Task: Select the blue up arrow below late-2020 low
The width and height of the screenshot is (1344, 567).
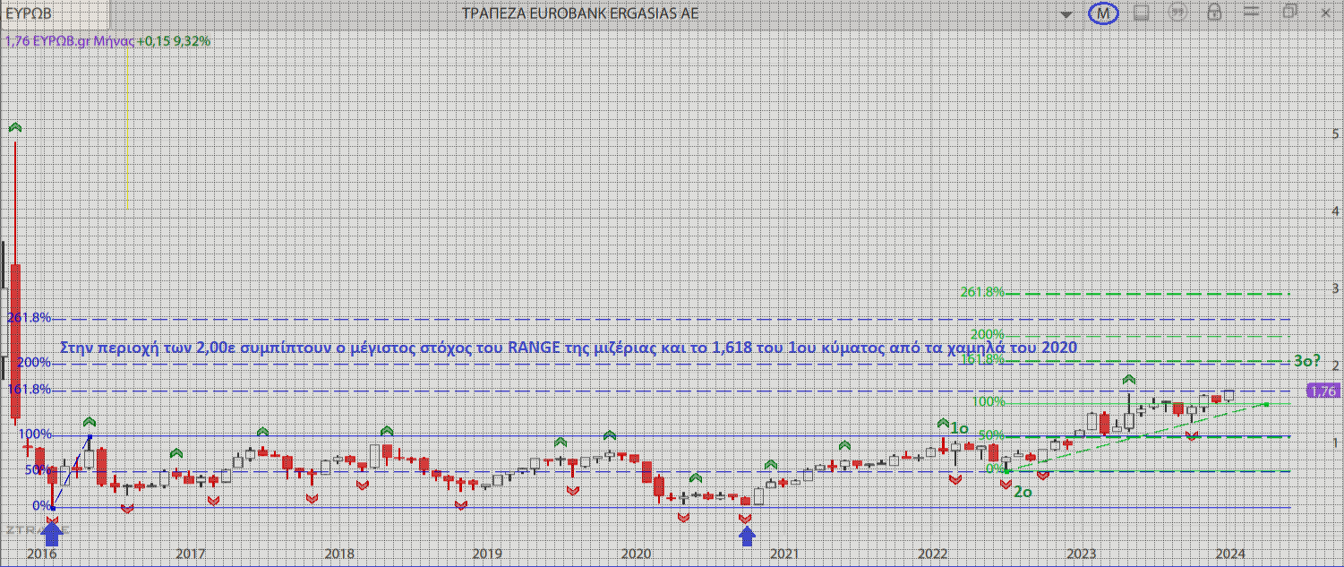Action: tap(747, 535)
